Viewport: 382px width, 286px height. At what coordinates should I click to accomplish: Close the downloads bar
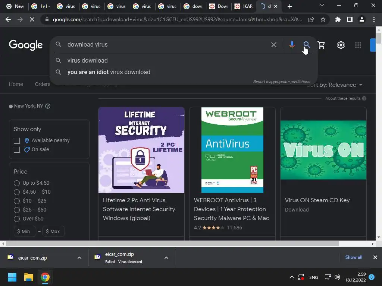[375, 257]
